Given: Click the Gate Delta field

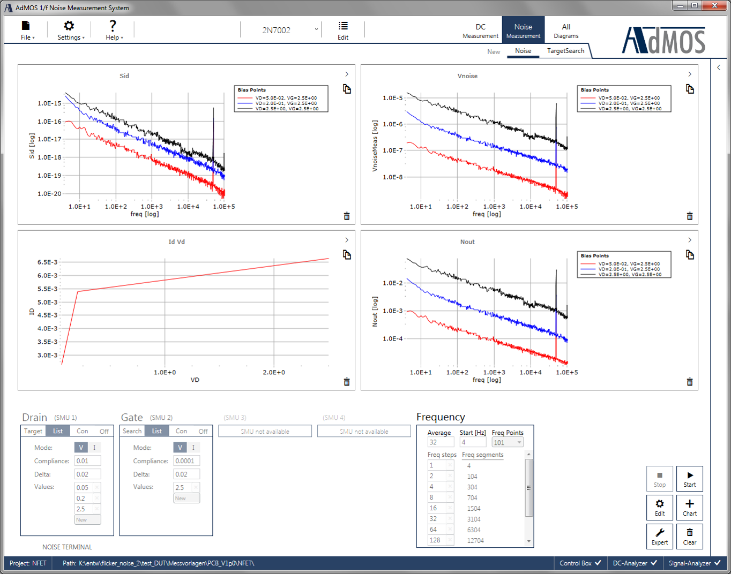Looking at the screenshot, I should (x=187, y=474).
